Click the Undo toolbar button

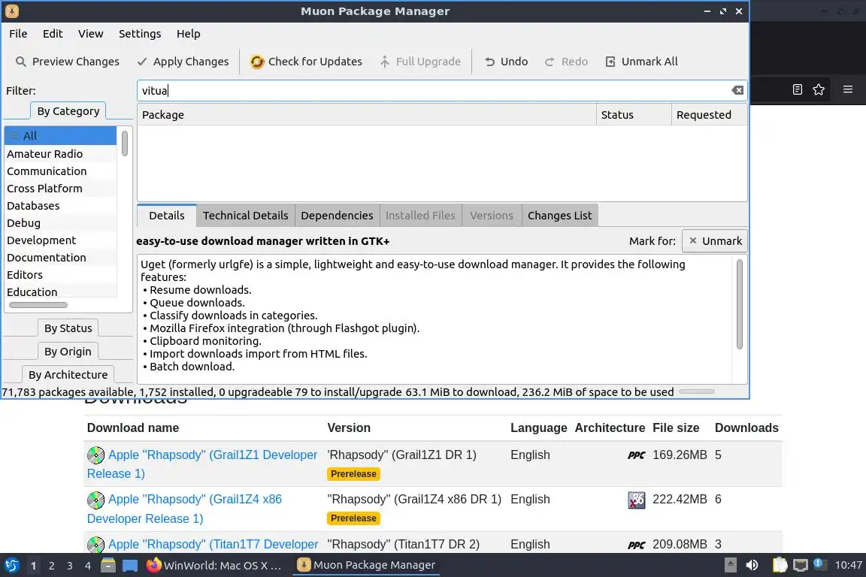(506, 62)
